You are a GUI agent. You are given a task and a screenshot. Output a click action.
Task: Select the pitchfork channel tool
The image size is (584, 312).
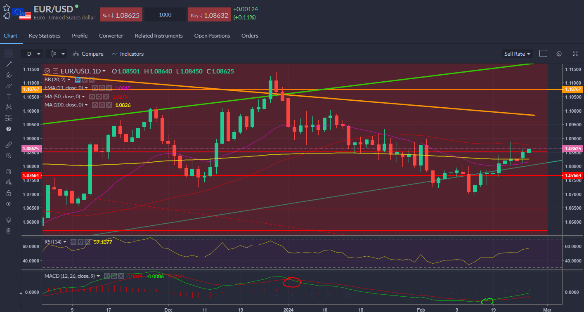9,75
